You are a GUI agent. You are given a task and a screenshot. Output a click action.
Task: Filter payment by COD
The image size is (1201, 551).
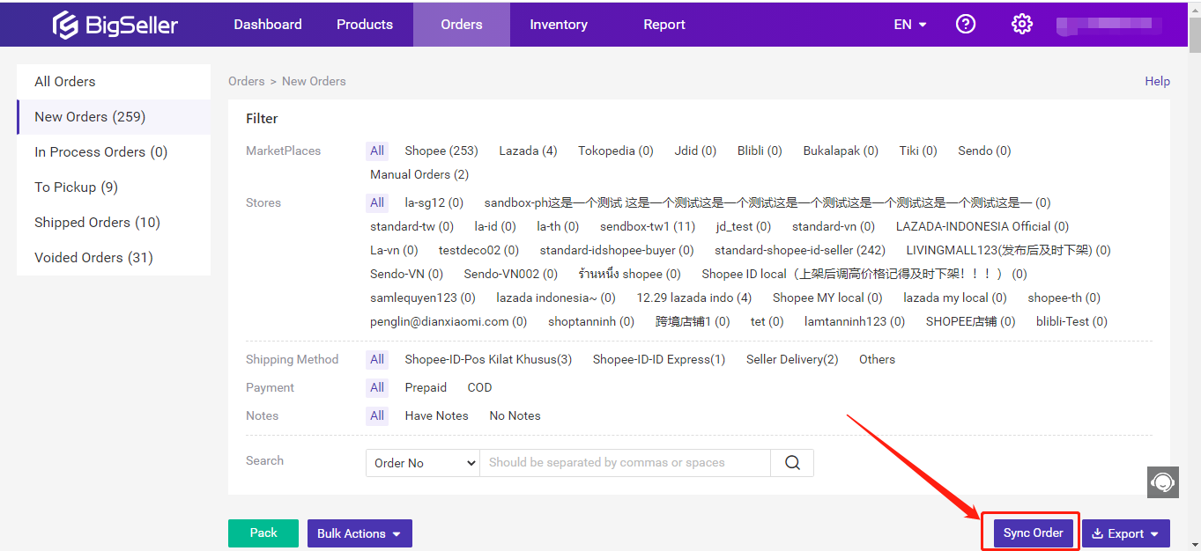479,388
